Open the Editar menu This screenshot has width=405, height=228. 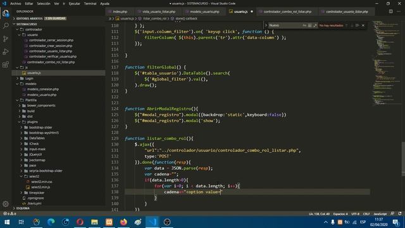pos(29,4)
